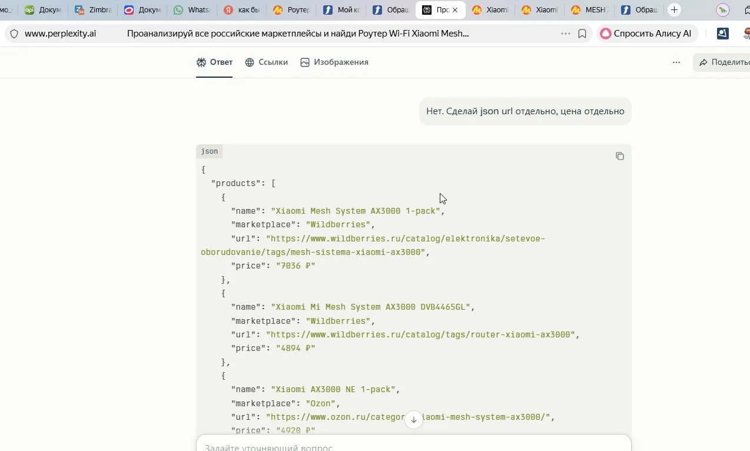Switch to the Ссылки tab
750x451 pixels.
point(267,62)
